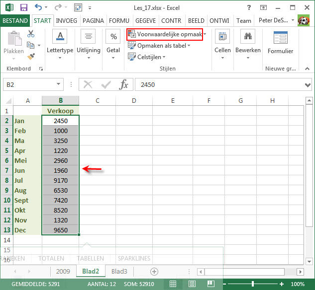Click the Formulier button
Image resolution: width=315 pixels, height=290 pixels.
(281, 43)
